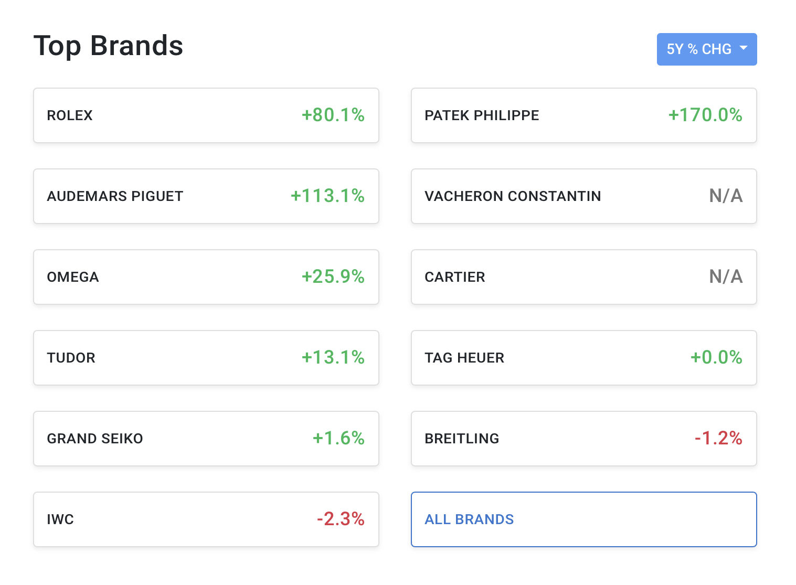View the ALL BRANDS link
The image size is (796, 585).
[469, 519]
